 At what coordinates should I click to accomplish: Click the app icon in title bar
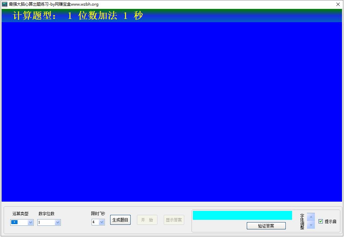[x=5, y=4]
